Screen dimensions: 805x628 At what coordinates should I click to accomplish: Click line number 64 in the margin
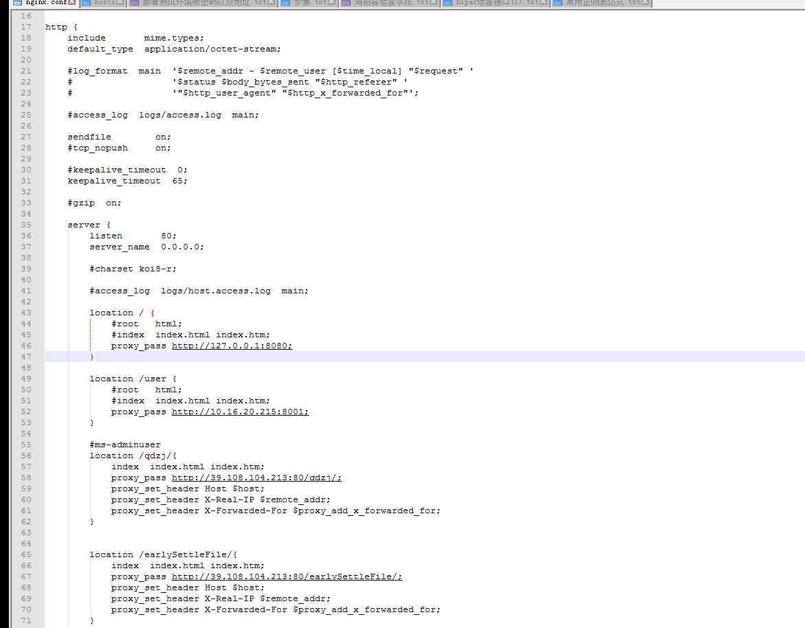pyautogui.click(x=26, y=544)
